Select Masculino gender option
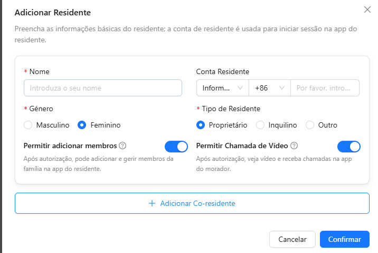The height and width of the screenshot is (253, 378). [x=28, y=125]
